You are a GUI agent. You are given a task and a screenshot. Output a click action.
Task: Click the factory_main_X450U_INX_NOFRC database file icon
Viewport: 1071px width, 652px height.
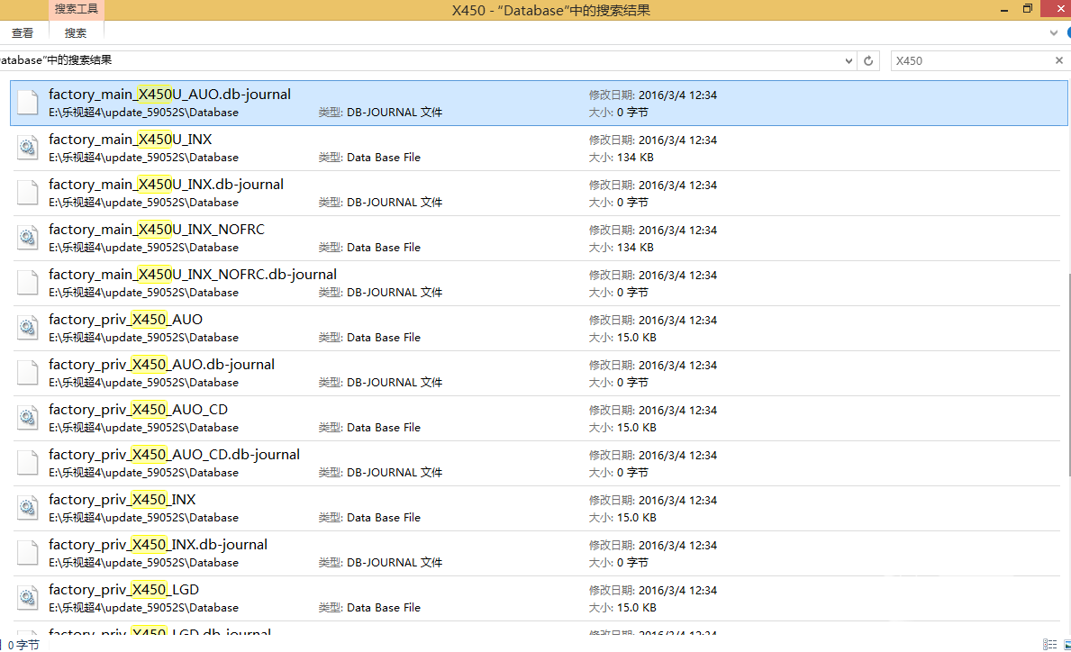pyautogui.click(x=27, y=238)
